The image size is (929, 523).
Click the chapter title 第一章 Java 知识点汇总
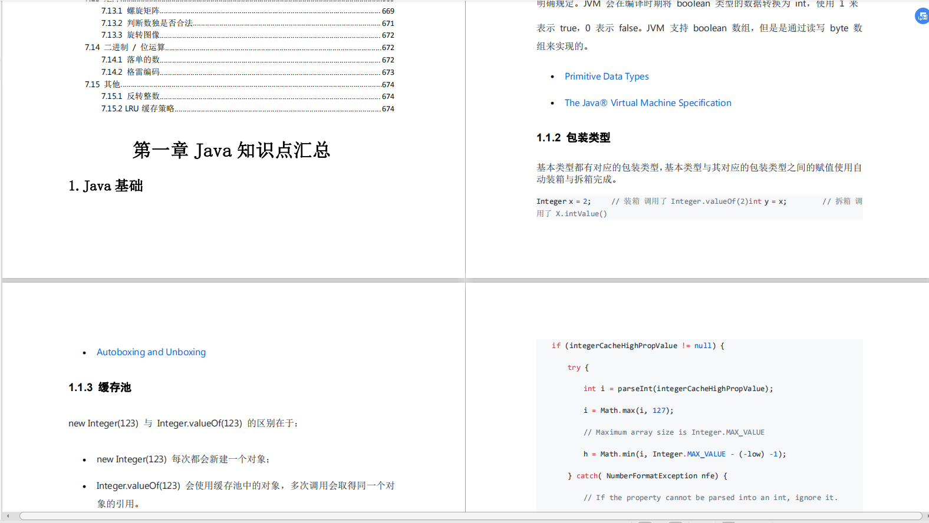(231, 150)
